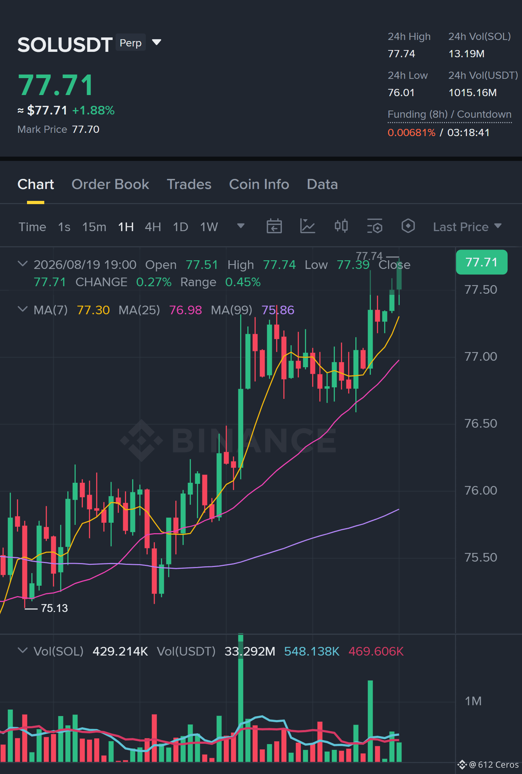The width and height of the screenshot is (522, 774).
Task: Select the 1D interval
Action: (181, 227)
